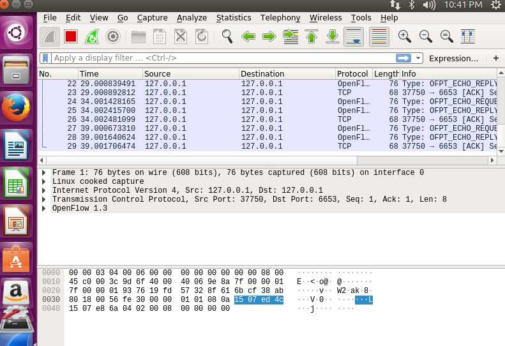Sort by the Destination column header
The height and width of the screenshot is (346, 505).
coord(287,74)
